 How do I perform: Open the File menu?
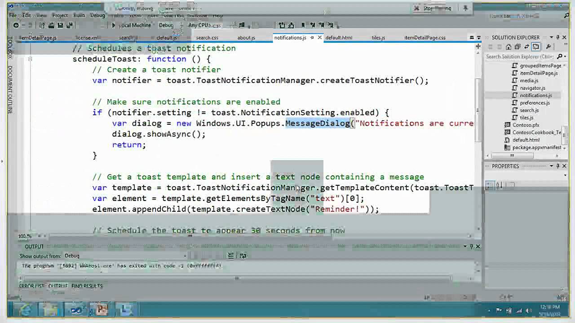click(13, 15)
